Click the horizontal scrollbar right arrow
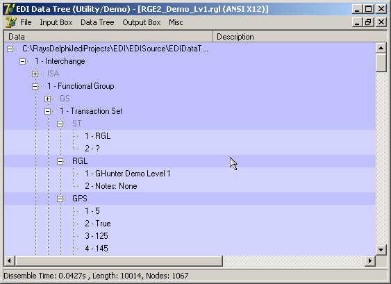 370,261
